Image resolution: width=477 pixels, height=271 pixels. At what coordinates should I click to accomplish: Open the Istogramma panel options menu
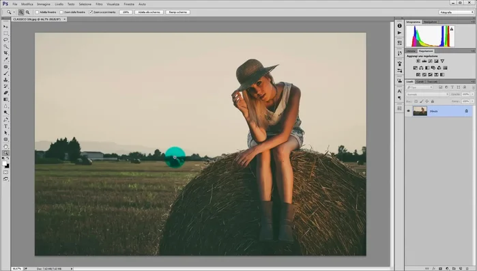click(472, 22)
